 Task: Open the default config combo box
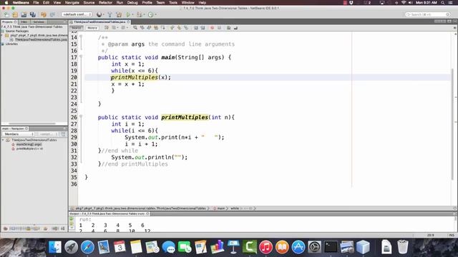click(x=77, y=14)
